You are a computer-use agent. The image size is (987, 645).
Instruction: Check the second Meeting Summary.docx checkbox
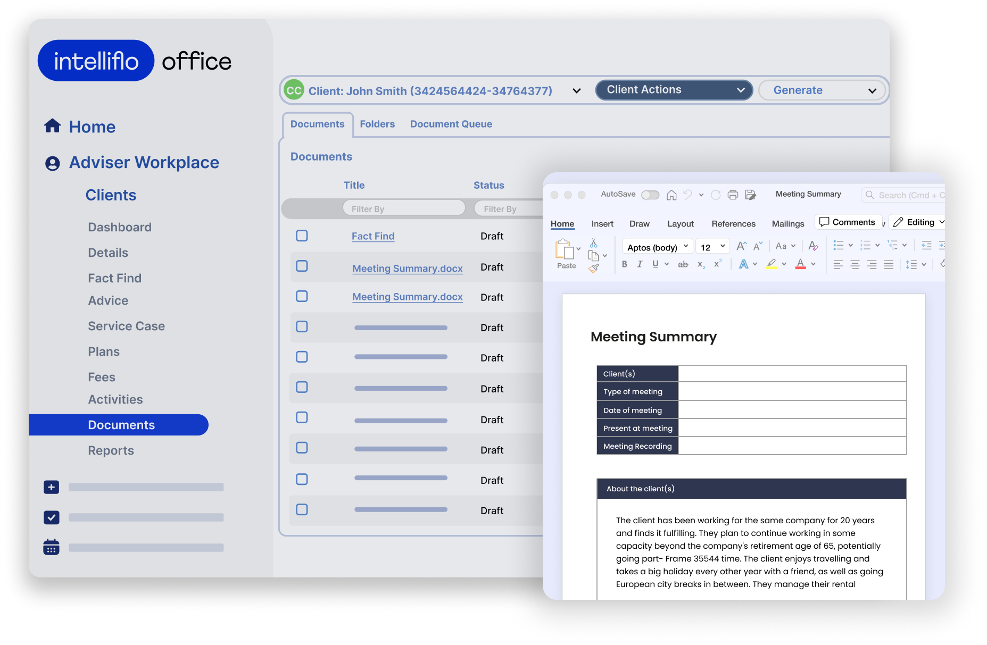point(302,296)
